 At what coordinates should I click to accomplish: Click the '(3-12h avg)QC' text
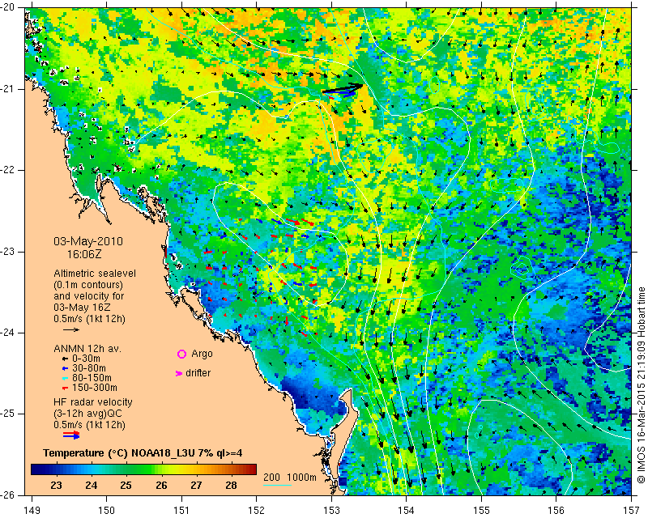tap(87, 414)
